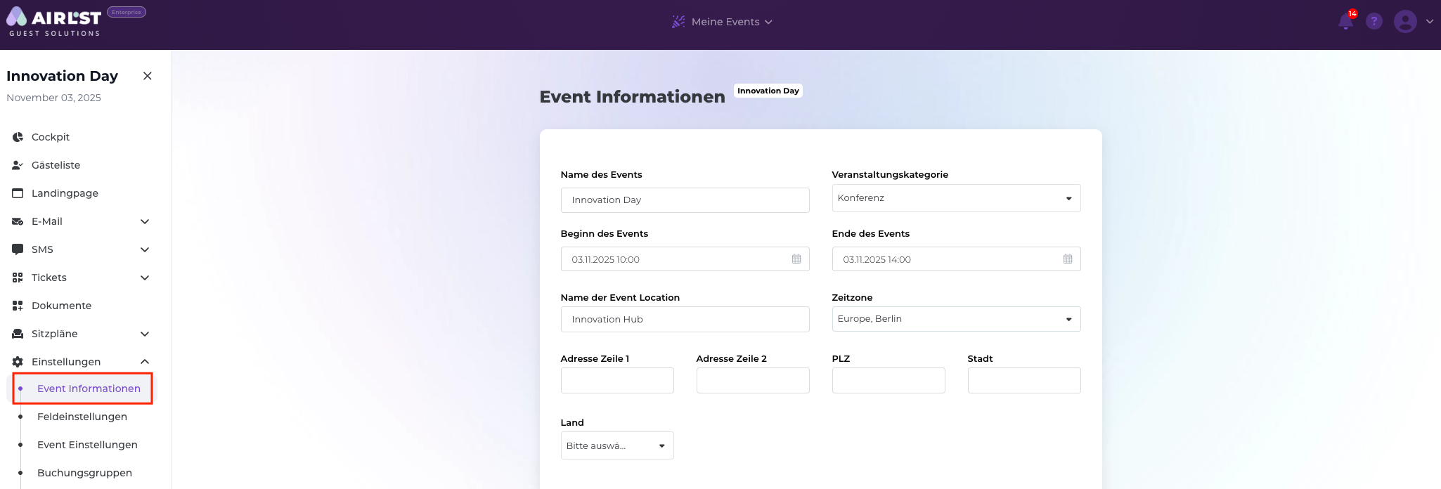Expand the Tickets submenu chevron

tap(145, 278)
